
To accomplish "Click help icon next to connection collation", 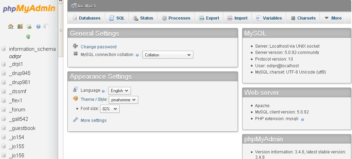I will [x=137, y=55].
